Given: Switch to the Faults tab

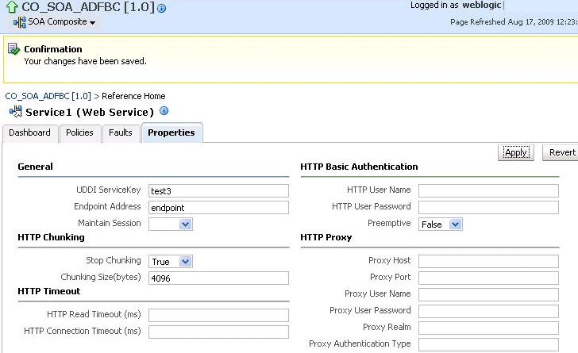Looking at the screenshot, I should pyautogui.click(x=121, y=132).
